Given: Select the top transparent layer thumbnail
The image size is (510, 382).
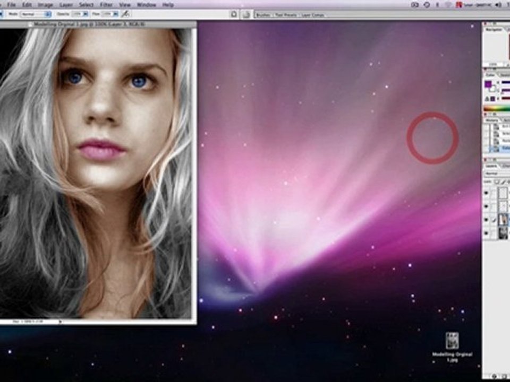Looking at the screenshot, I should pyautogui.click(x=503, y=193).
